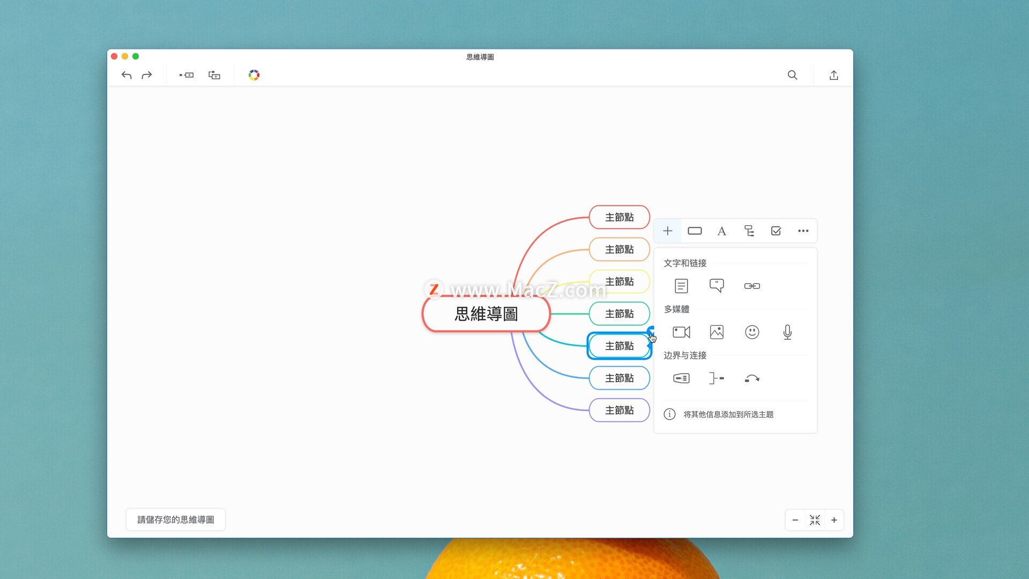Open search with the magnifier icon

792,75
